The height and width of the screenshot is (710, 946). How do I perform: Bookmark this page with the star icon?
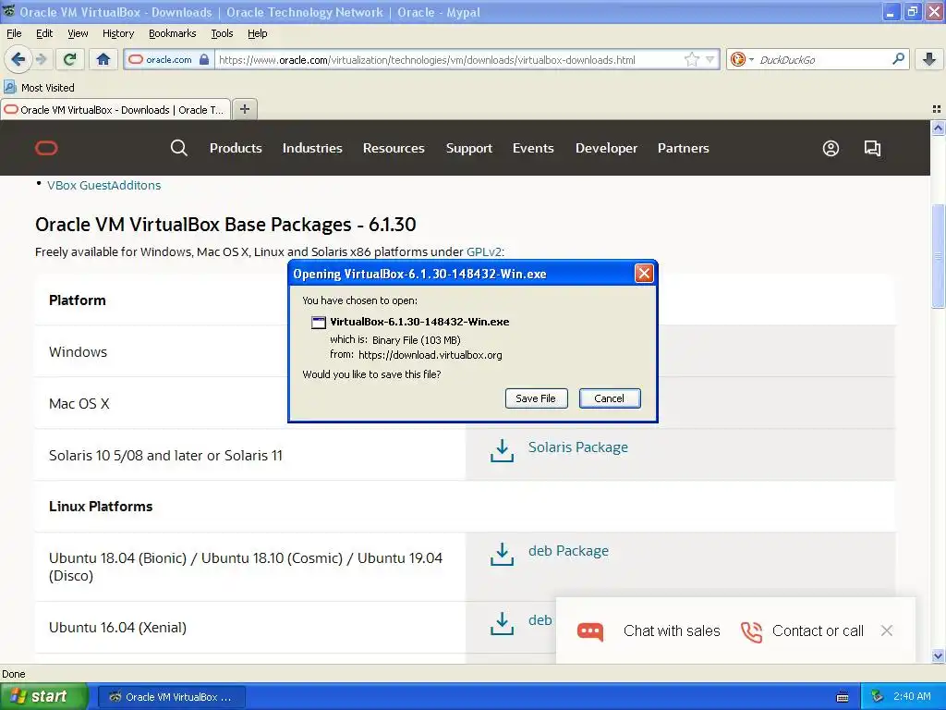point(691,59)
